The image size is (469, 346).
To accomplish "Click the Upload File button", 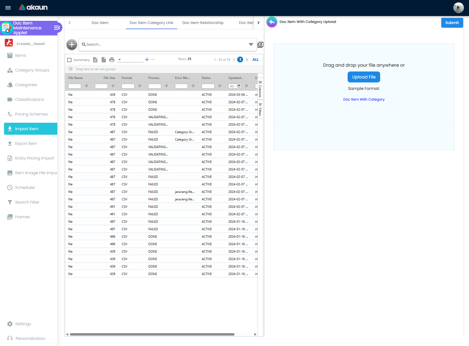I will pyautogui.click(x=364, y=77).
